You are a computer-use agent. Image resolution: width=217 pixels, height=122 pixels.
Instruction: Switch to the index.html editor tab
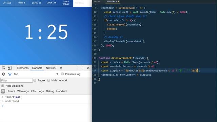[97, 2]
